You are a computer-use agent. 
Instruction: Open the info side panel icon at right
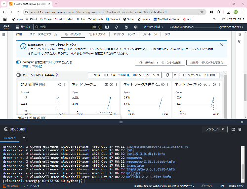point(240,34)
